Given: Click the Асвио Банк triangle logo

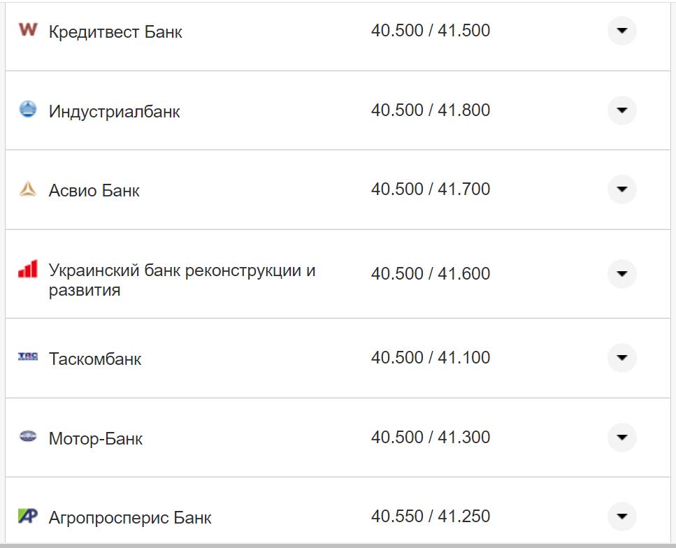Looking at the screenshot, I should pos(28,189).
